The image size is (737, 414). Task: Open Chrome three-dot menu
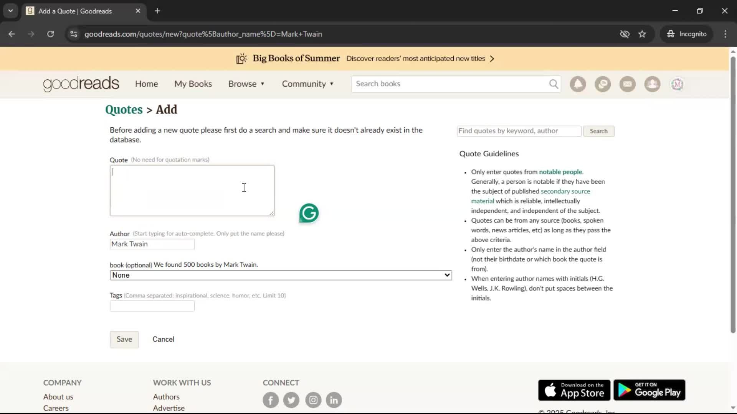click(x=725, y=34)
